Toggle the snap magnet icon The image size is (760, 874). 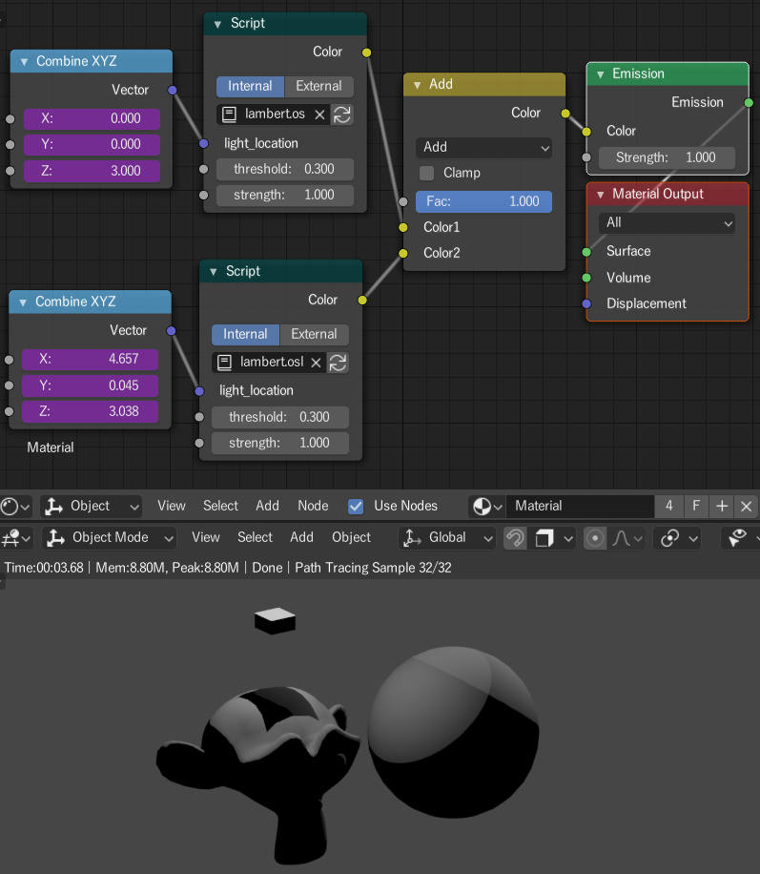[515, 538]
